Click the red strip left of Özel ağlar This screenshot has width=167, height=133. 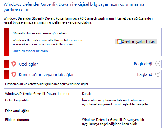click(x=7, y=64)
